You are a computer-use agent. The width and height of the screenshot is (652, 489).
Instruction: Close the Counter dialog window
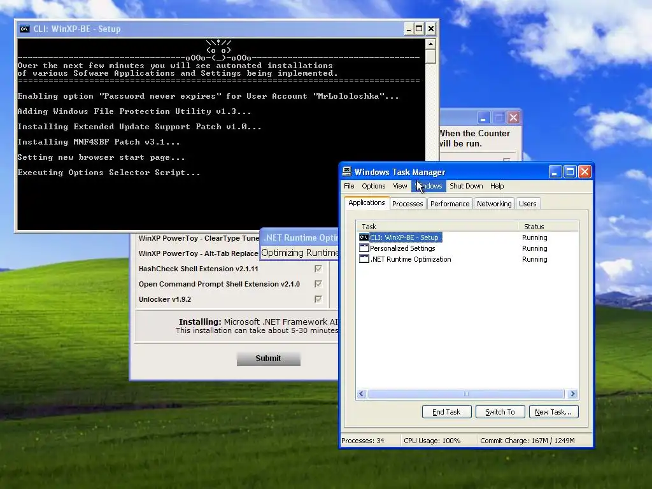pos(514,118)
